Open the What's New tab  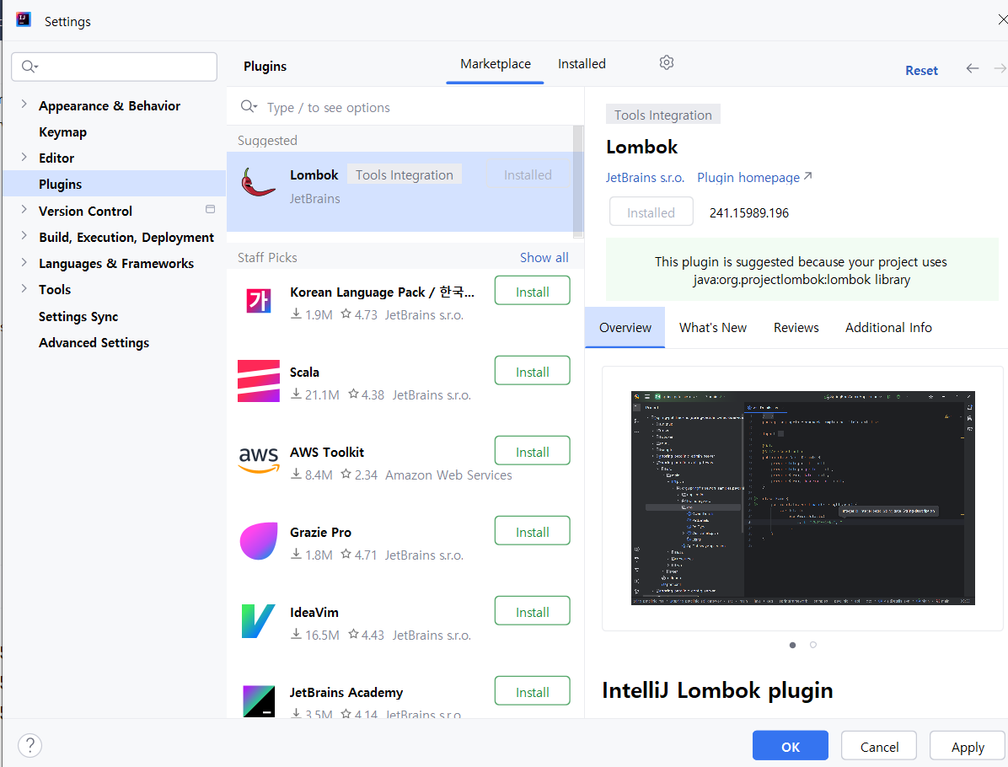[712, 328]
